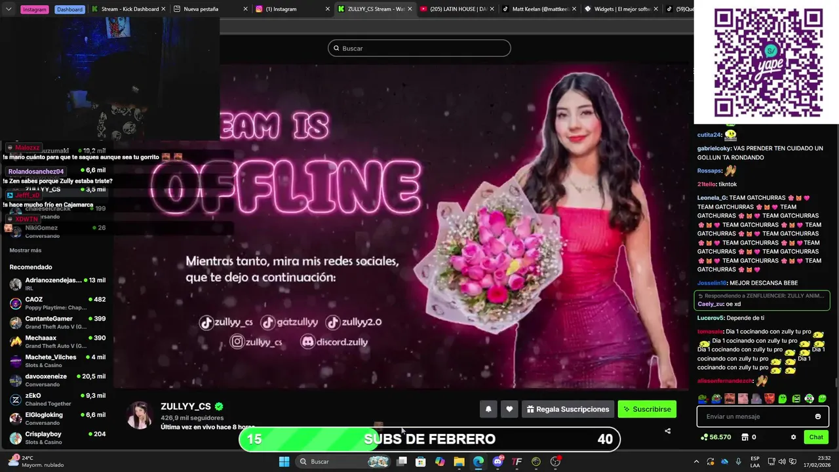839x472 pixels.
Task: Open File Explorer from taskbar
Action: pyautogui.click(x=459, y=462)
